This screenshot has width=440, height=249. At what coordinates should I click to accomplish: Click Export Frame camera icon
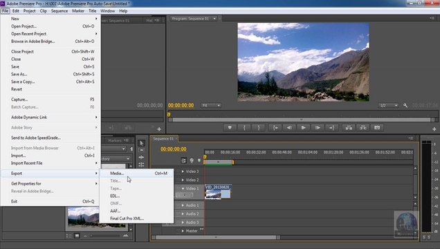377,128
